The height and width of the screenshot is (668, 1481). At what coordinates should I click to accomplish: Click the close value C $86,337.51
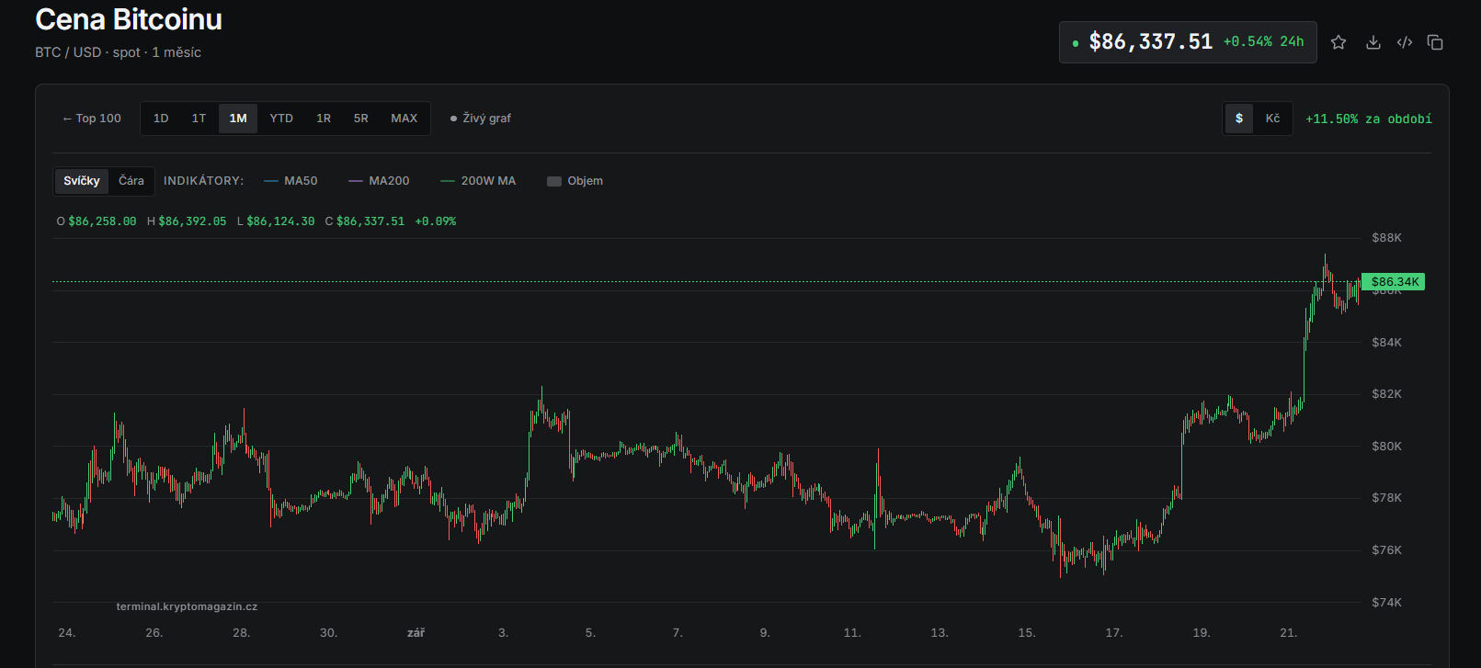pos(365,221)
